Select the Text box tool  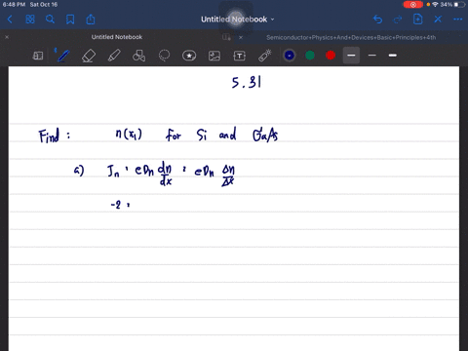(x=240, y=56)
